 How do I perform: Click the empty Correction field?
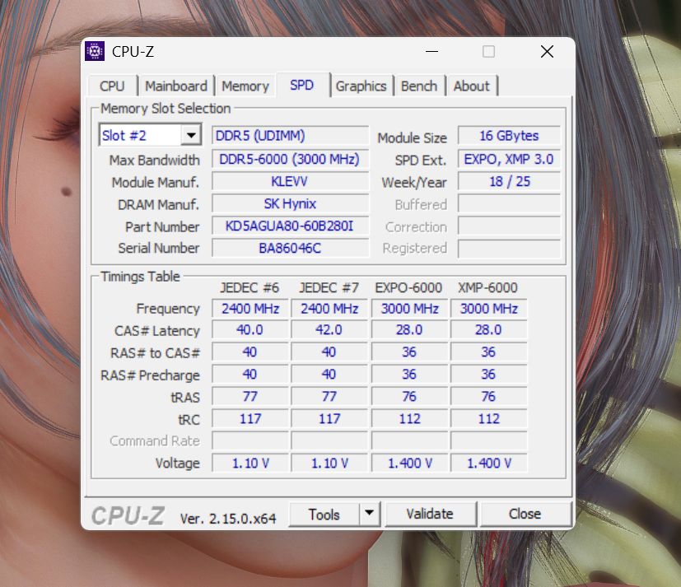[509, 226]
